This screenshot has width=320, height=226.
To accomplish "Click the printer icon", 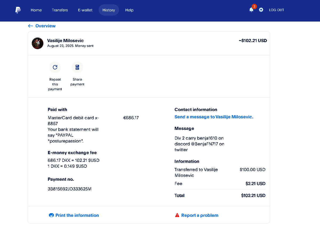I will 51,215.
